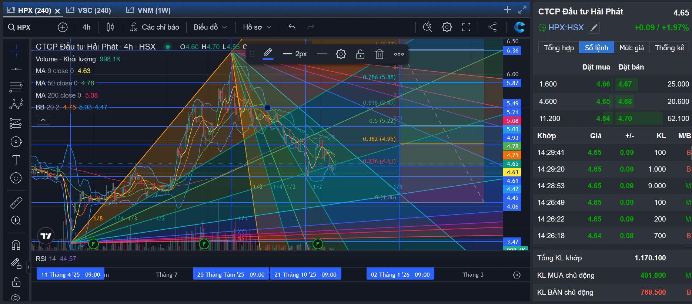692x304 pixels.
Task: Open the geometric shapes tool group
Action: (16, 142)
